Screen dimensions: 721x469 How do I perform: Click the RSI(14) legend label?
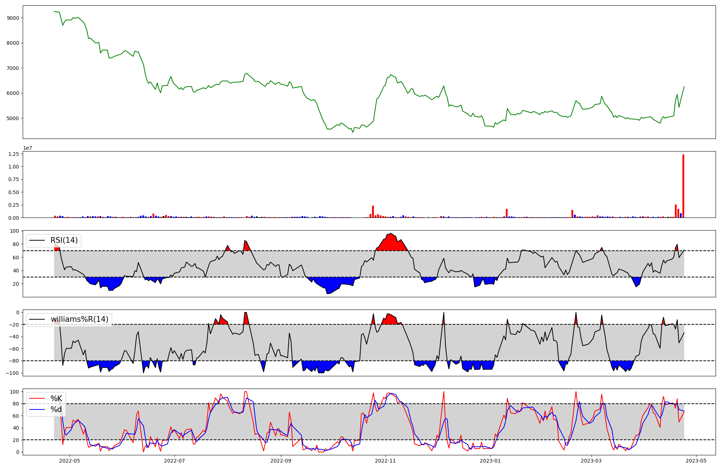click(64, 240)
